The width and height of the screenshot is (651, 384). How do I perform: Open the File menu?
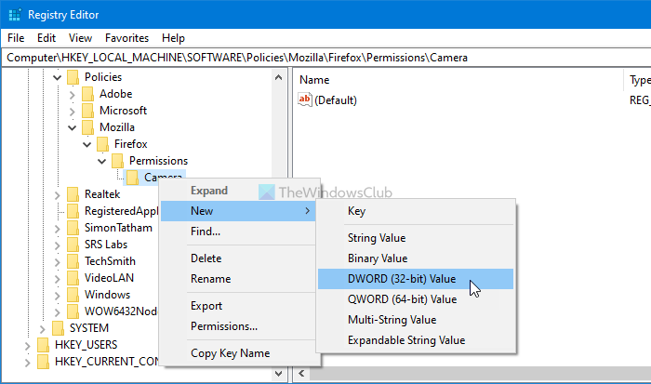click(x=16, y=38)
